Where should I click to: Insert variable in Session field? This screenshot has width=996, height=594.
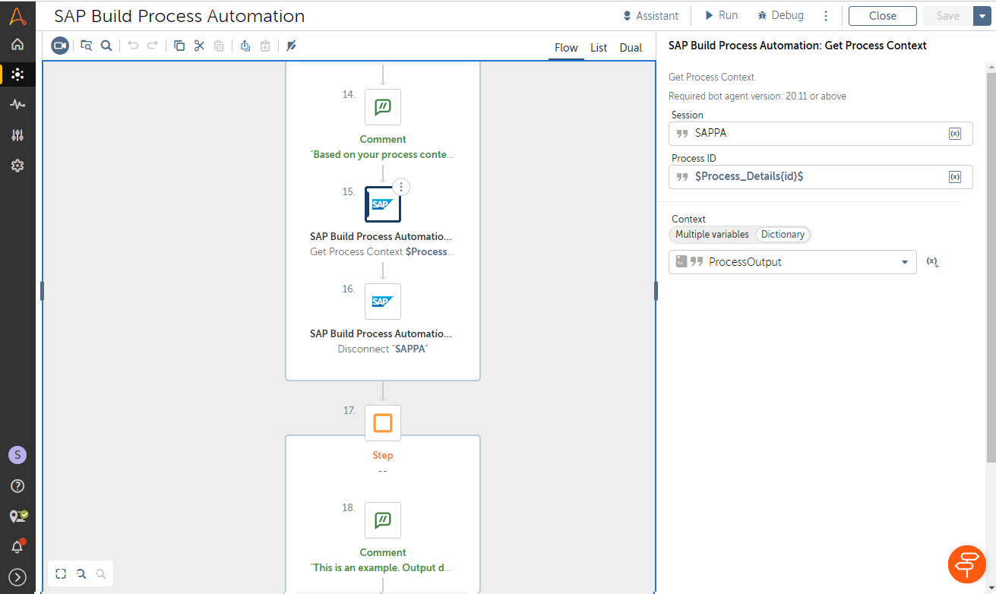tap(955, 134)
